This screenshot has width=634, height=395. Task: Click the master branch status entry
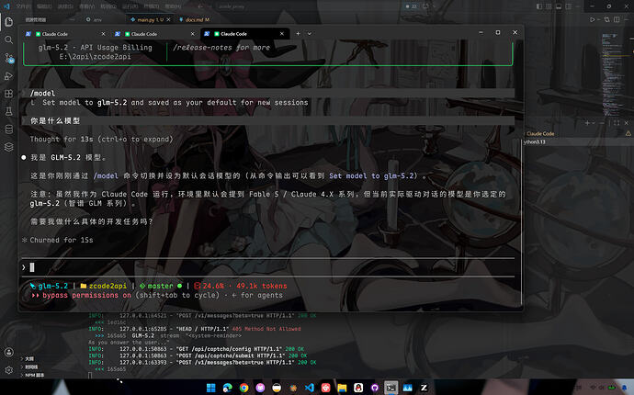[161, 286]
